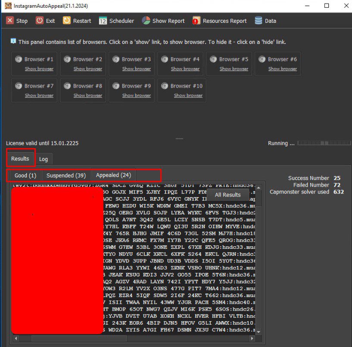The image size is (352, 347).
Task: Show browser for Browser #5
Action: 234,68
